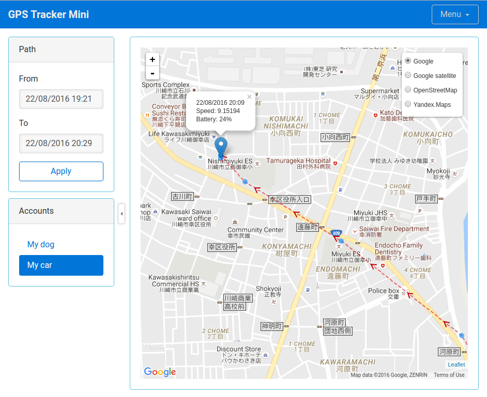Click the 遠藤町 bus stop label

pyautogui.click(x=308, y=227)
